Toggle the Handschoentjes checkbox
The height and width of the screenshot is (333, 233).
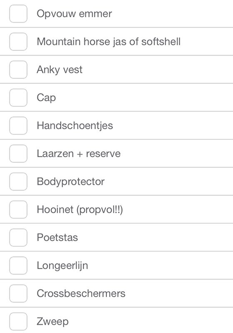coord(18,126)
